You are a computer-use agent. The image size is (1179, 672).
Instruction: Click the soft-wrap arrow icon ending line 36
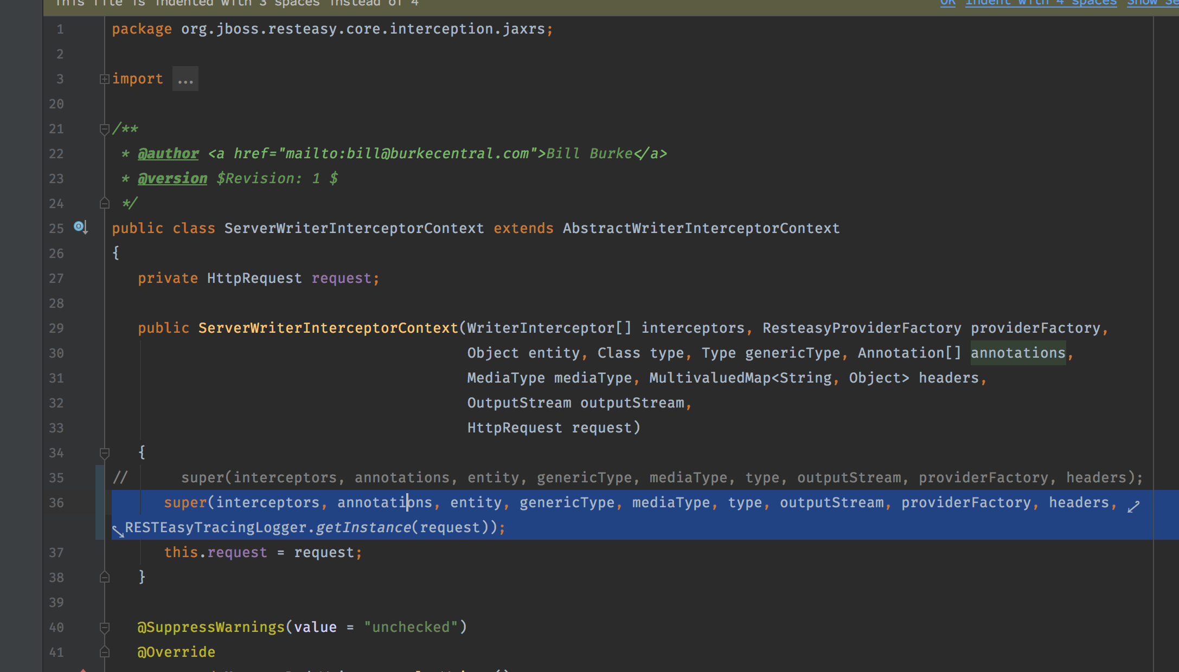[1133, 507]
